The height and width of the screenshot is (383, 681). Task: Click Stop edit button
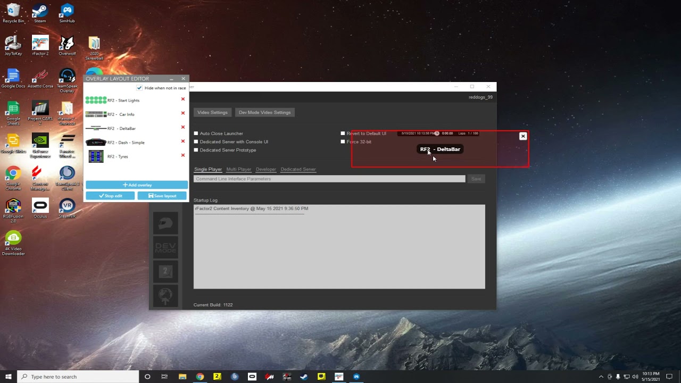pos(110,196)
